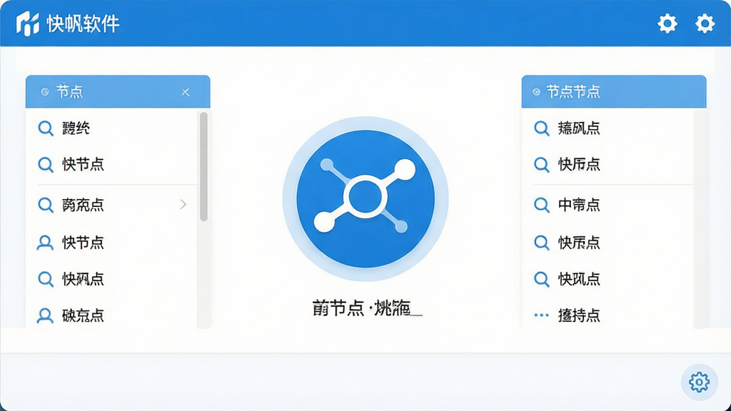This screenshot has width=731, height=411.
Task: Select the magnifier icon beside 中帝点
Action: [x=542, y=205]
